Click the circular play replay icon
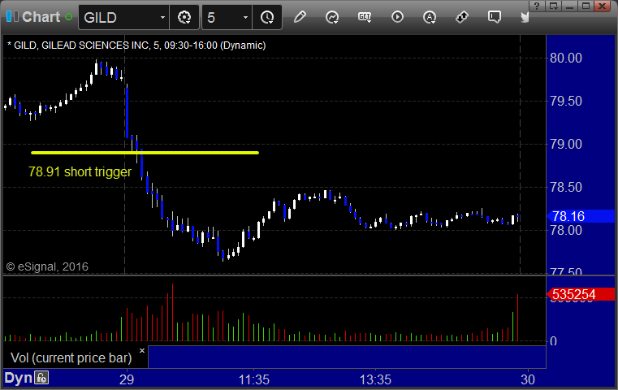This screenshot has width=618, height=390. (x=397, y=17)
